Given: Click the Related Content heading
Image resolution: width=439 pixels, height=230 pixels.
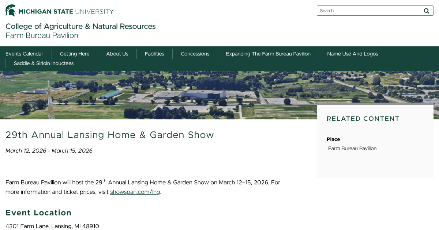Looking at the screenshot, I should point(363,119).
